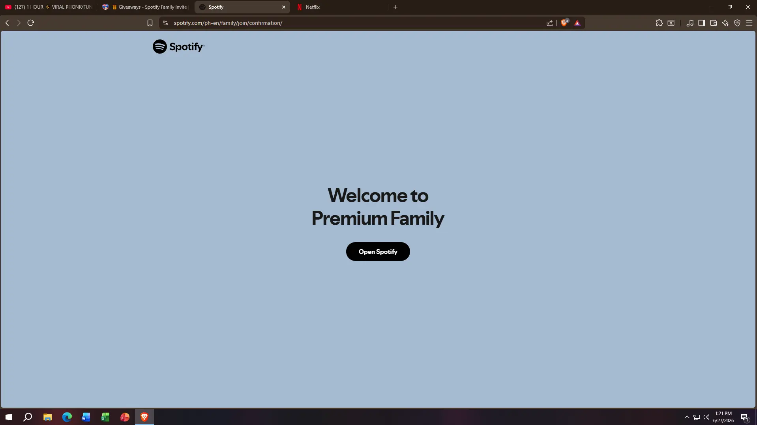Switch to the YouTube VIRAL PHONK tab

(49, 7)
